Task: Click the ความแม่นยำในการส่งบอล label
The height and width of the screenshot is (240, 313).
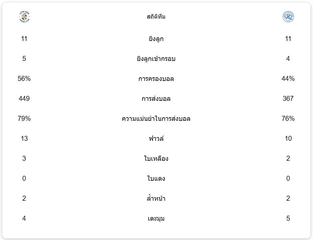Action: (x=156, y=119)
